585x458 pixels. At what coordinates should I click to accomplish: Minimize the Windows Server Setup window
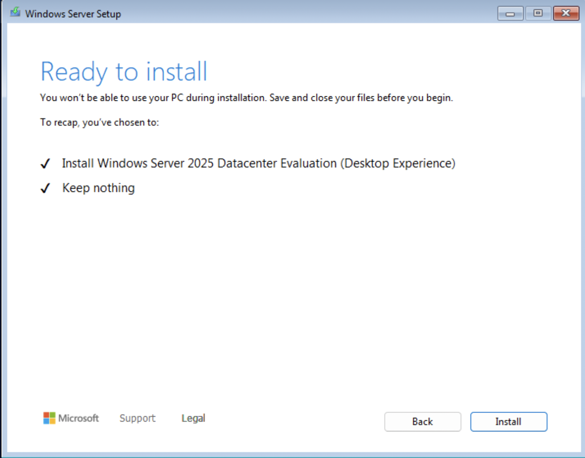510,13
